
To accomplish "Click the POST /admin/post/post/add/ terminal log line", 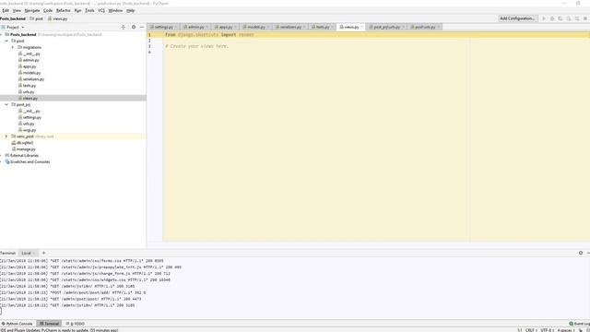I will point(73,292).
